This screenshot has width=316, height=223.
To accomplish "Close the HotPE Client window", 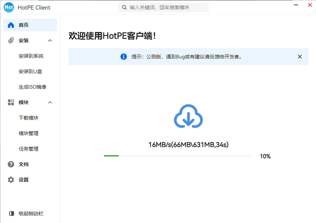I will [x=310, y=5].
